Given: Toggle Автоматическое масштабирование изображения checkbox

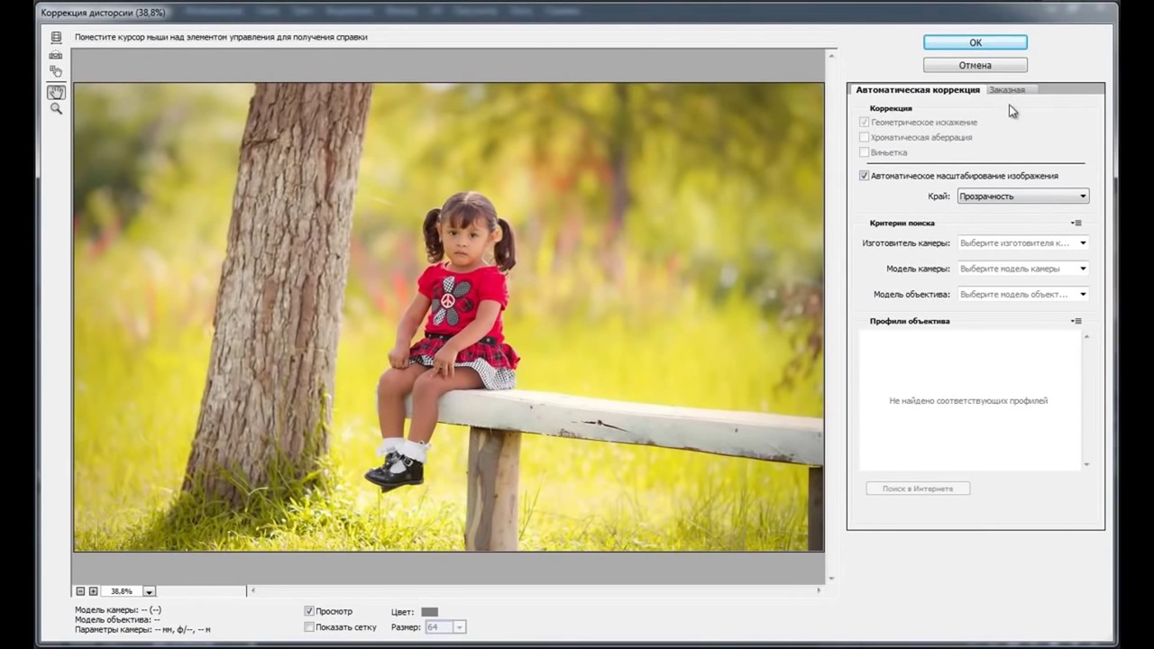Looking at the screenshot, I should (864, 176).
